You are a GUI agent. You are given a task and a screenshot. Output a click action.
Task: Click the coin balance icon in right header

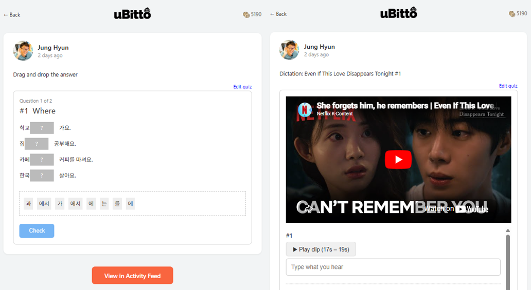(512, 14)
